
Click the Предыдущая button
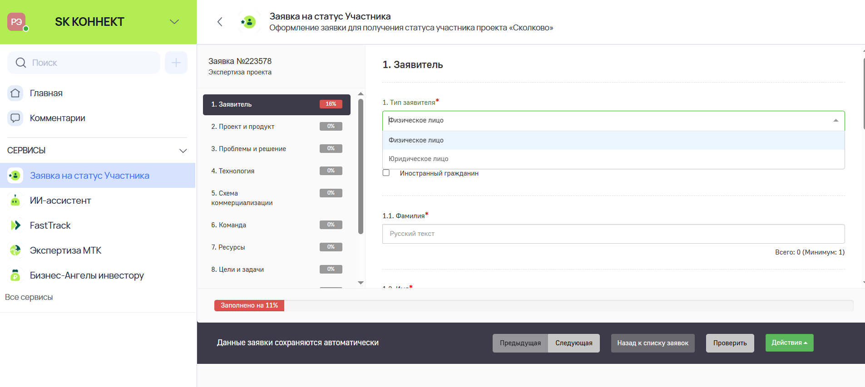(520, 343)
